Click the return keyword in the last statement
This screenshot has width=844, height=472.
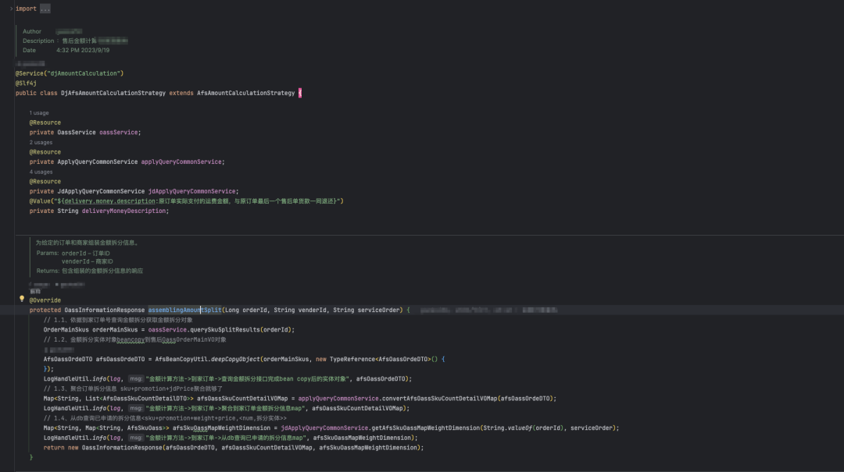[x=54, y=447]
